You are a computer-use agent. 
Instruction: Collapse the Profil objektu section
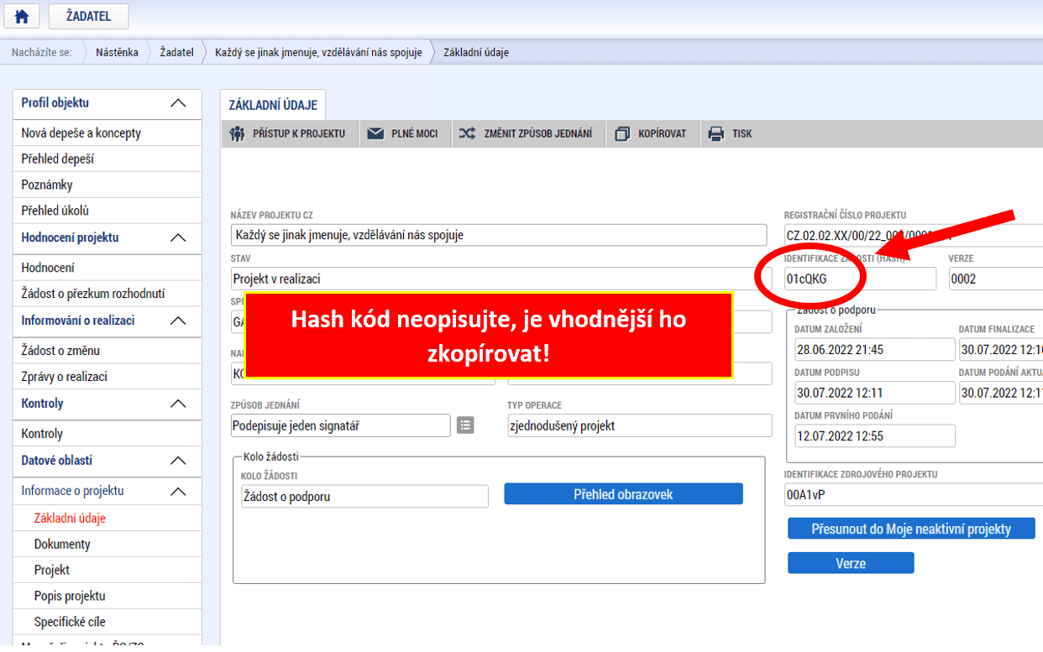click(178, 103)
